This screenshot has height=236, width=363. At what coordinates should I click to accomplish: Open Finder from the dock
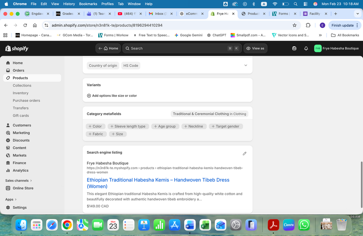[x=21, y=225]
